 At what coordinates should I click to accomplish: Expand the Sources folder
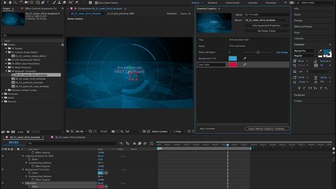pos(3,101)
